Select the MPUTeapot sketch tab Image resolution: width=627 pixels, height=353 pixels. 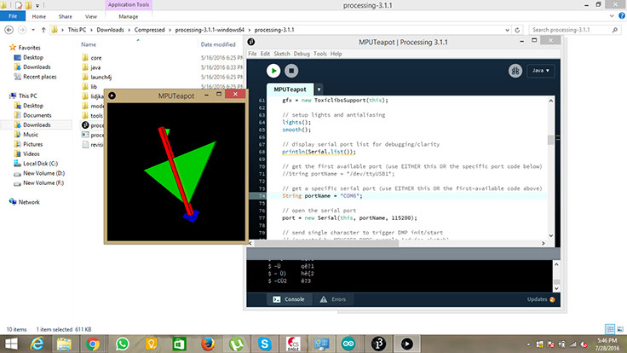coord(290,90)
